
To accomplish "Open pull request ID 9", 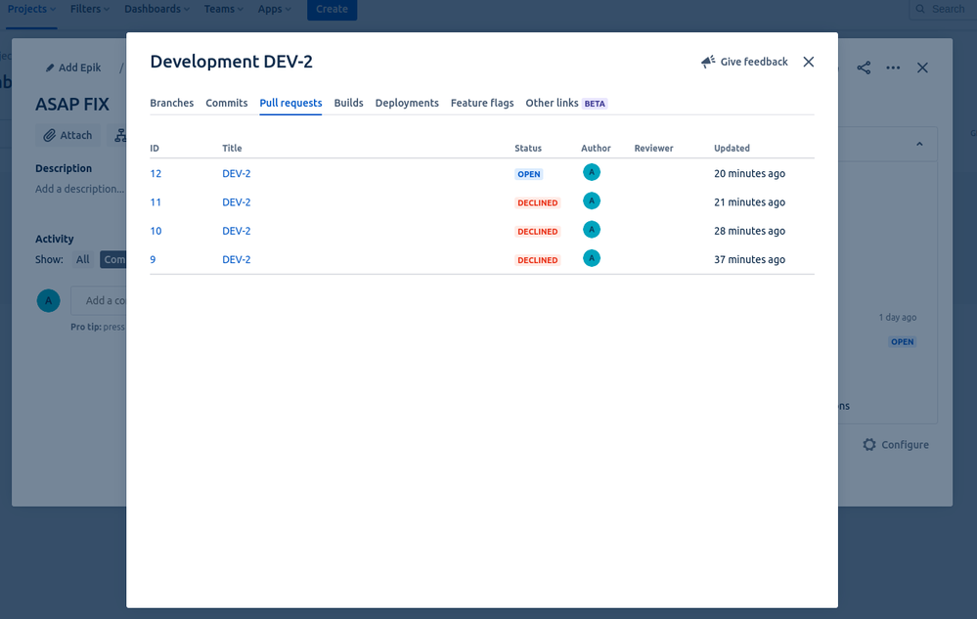I will [153, 260].
